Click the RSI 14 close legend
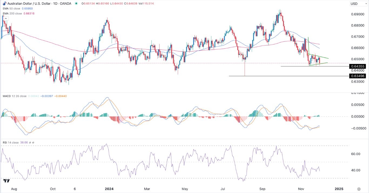The image size is (369, 193). point(11,142)
